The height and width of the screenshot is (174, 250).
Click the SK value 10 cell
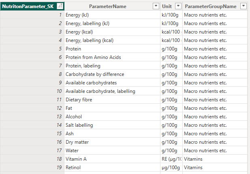tap(32, 91)
